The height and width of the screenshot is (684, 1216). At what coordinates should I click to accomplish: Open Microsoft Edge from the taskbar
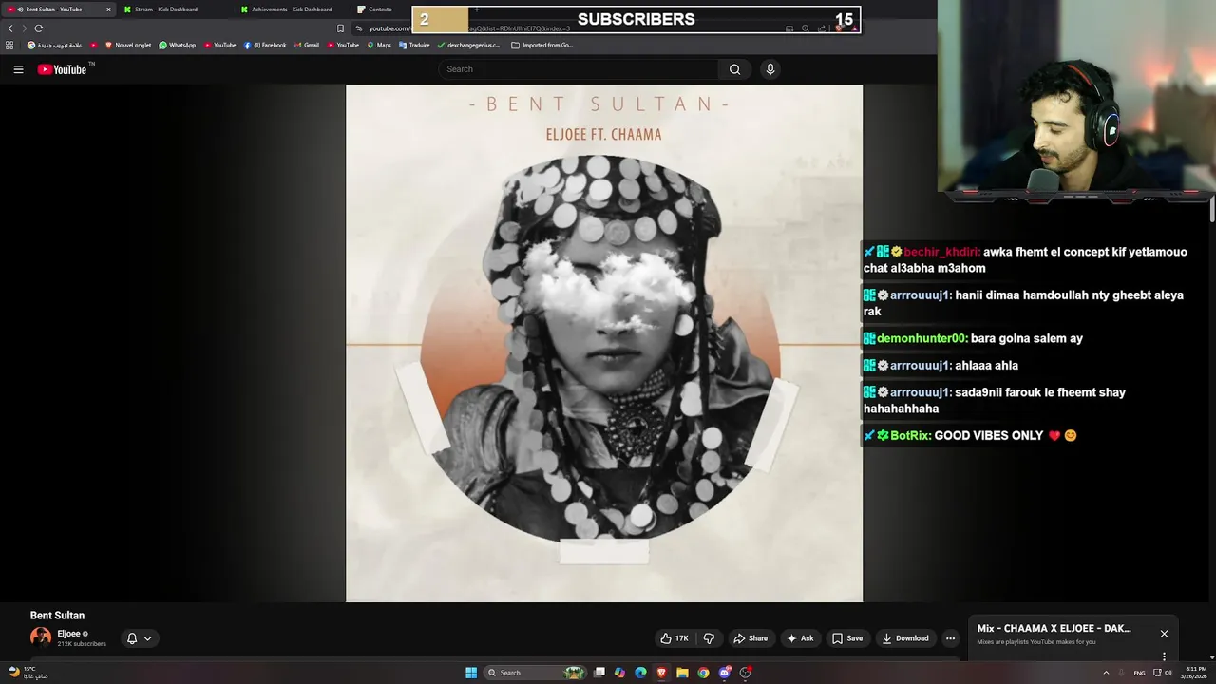[x=641, y=673]
